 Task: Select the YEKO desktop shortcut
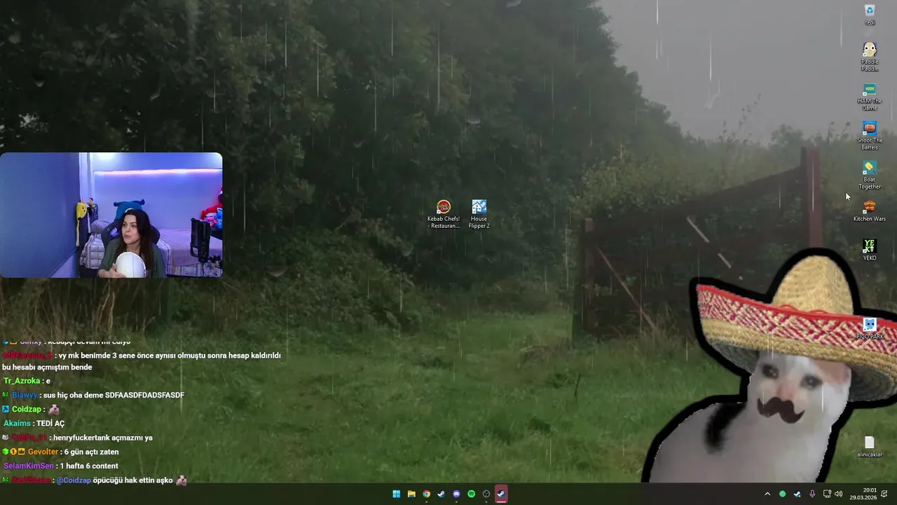[870, 250]
